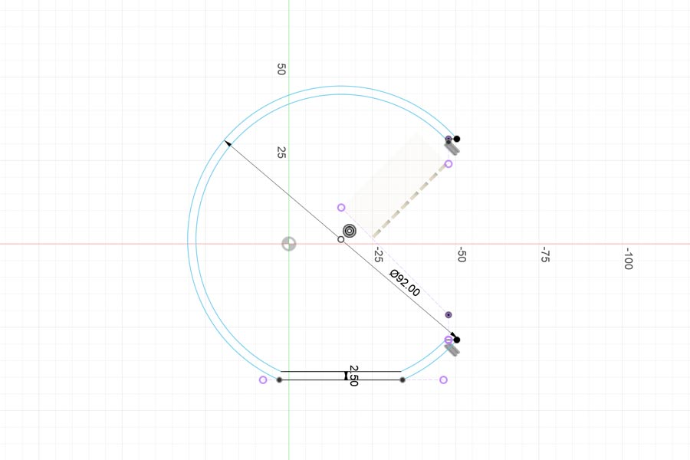Select the right endpoint of the bottom line
Viewport: 690px width, 460px height.
pos(402,380)
